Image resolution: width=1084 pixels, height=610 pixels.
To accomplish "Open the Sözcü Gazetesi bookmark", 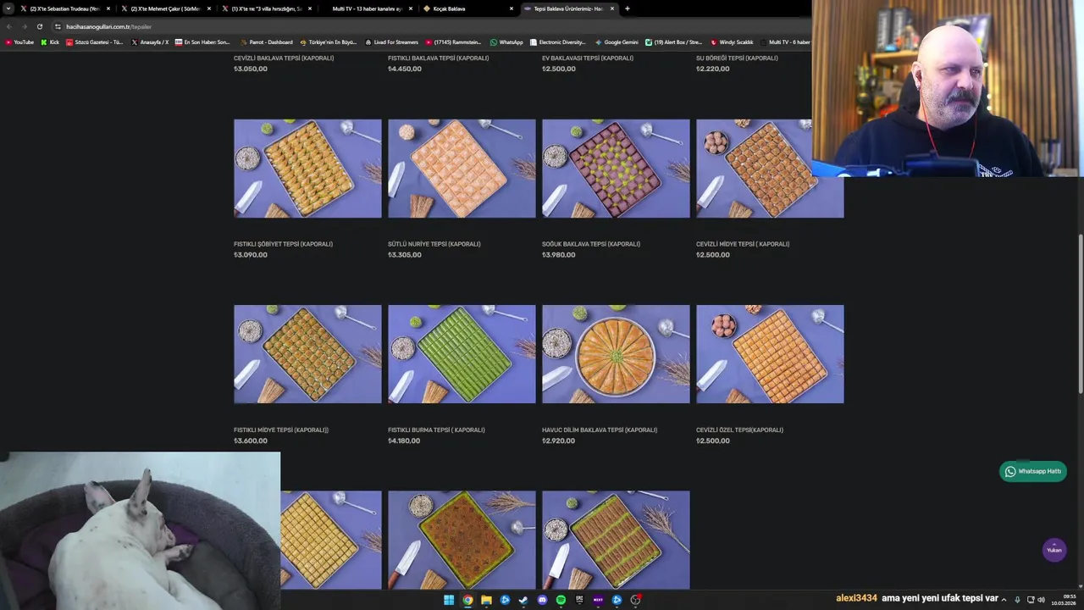I will (94, 42).
